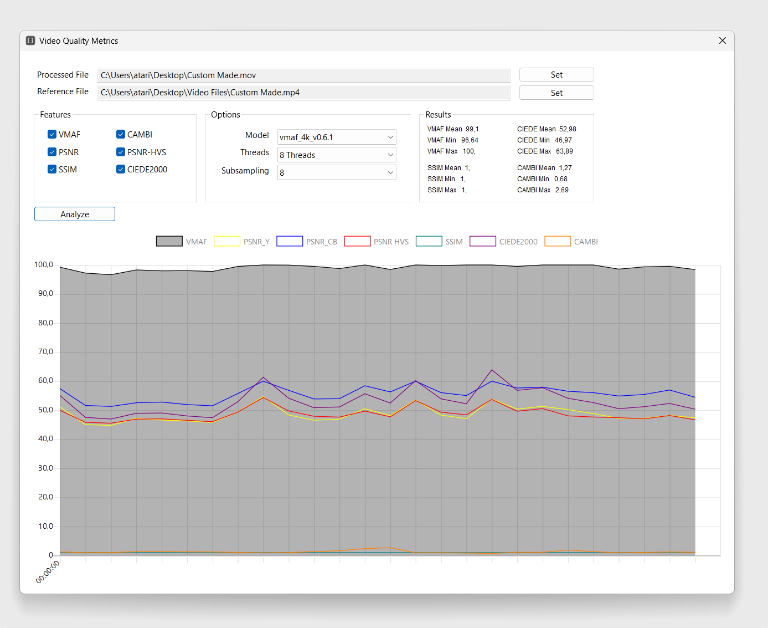Click the 50,0 y-axis label
The height and width of the screenshot is (628, 768).
[45, 410]
